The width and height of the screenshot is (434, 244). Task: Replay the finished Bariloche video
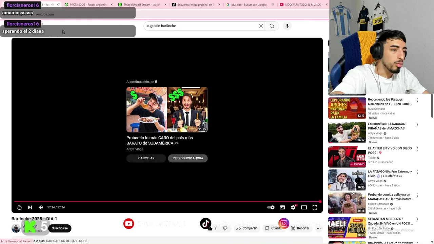click(19, 207)
